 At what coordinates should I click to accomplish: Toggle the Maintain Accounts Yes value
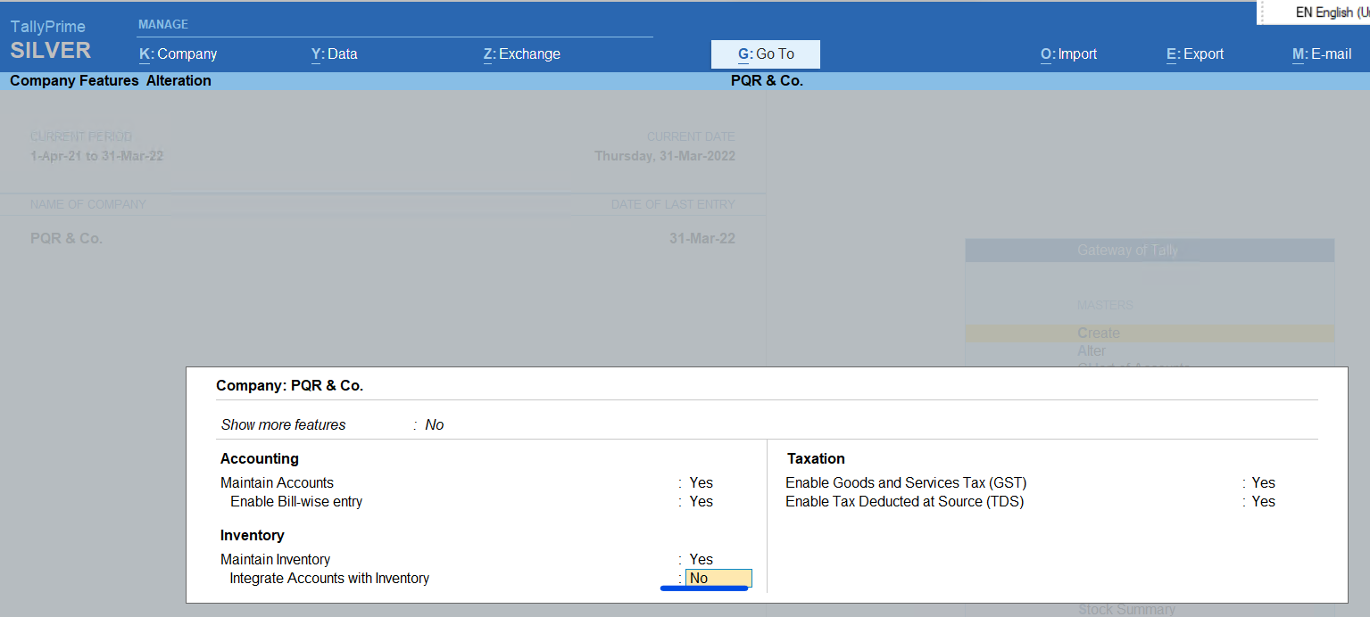[x=702, y=483]
